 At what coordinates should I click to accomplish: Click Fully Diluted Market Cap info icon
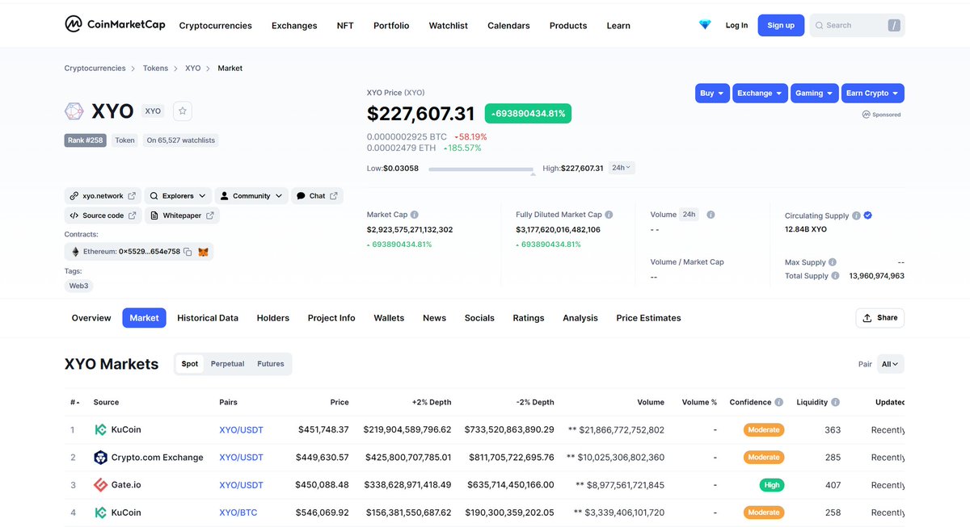coord(609,215)
